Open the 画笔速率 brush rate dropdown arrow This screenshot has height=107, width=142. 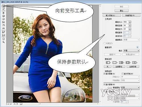tap(130, 33)
